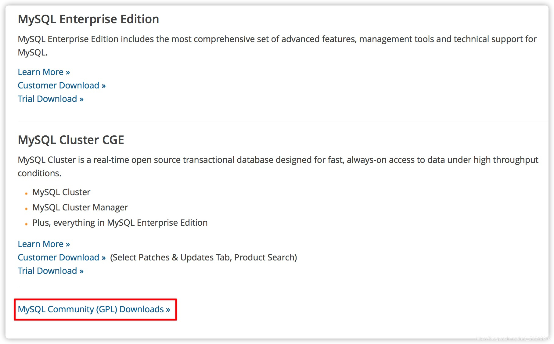Click the 'MySQL Cluster' bullet item

pyautogui.click(x=61, y=192)
